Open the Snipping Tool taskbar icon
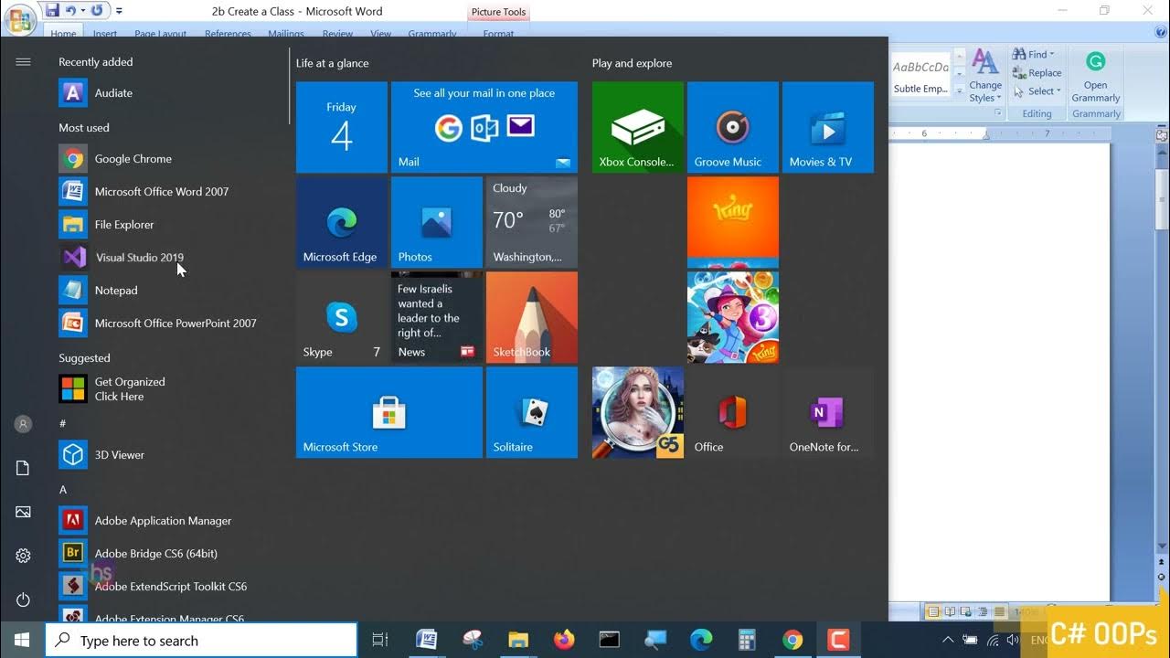The width and height of the screenshot is (1170, 658). (x=473, y=640)
